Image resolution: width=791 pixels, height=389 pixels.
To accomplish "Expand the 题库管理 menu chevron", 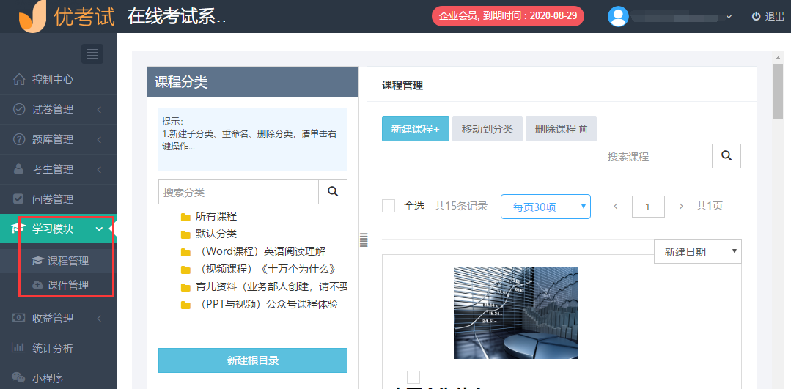I will [x=99, y=139].
